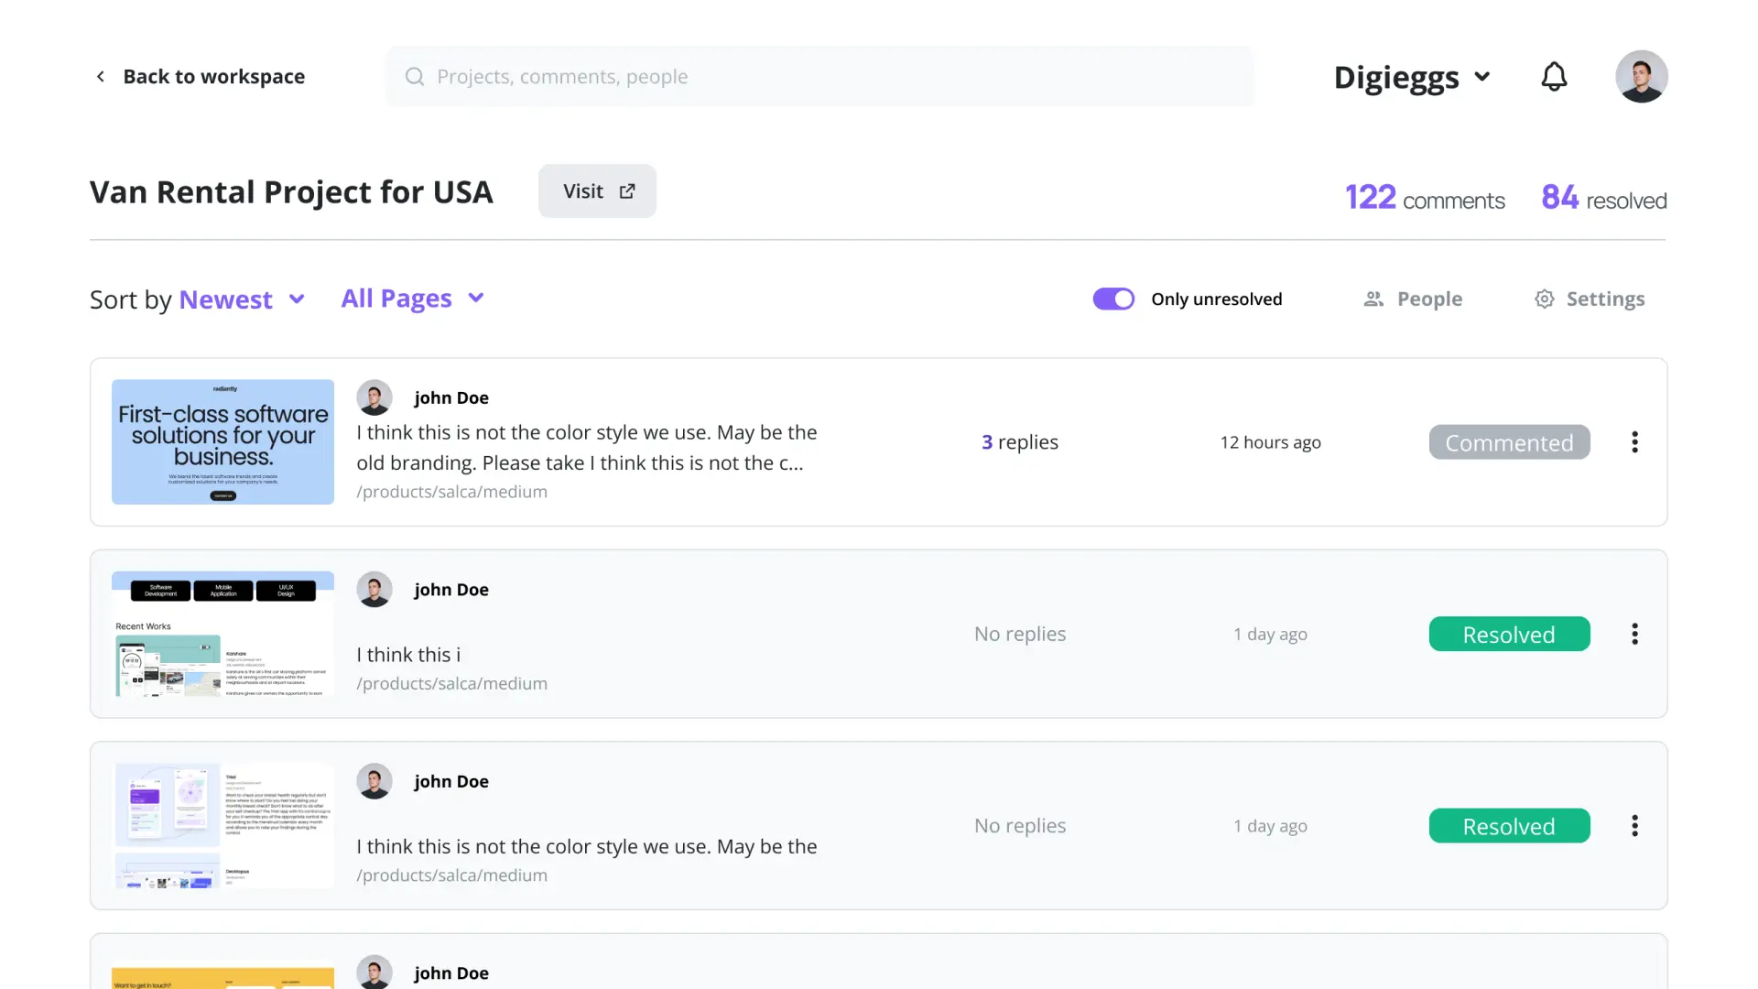1758x989 pixels.
Task: Click the 122 comments counter
Action: click(1425, 198)
